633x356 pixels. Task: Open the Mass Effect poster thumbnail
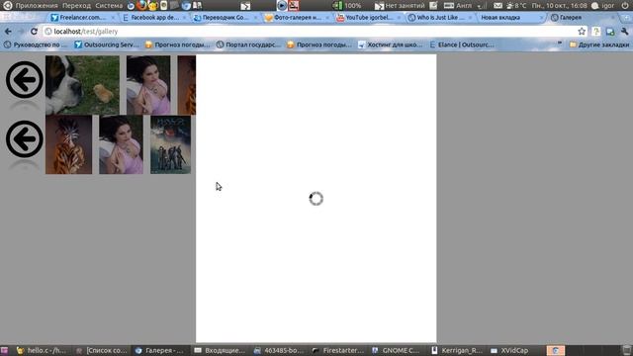tap(170, 144)
